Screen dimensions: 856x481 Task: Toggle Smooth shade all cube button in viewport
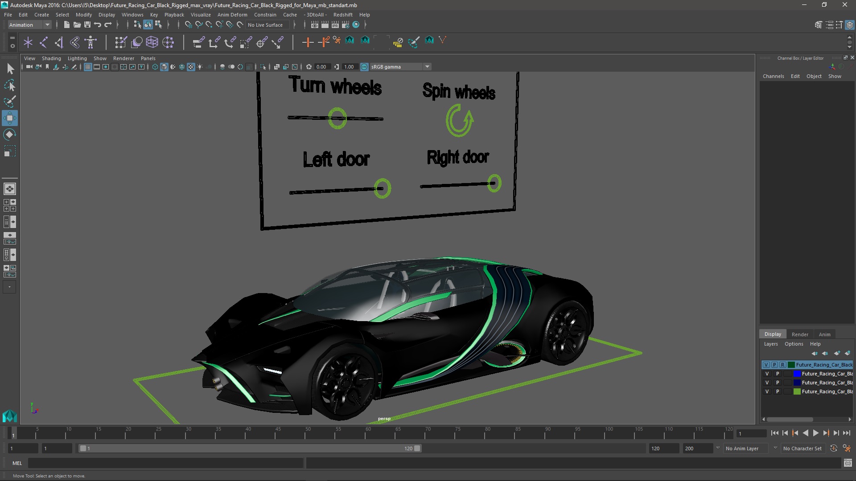pyautogui.click(x=164, y=67)
